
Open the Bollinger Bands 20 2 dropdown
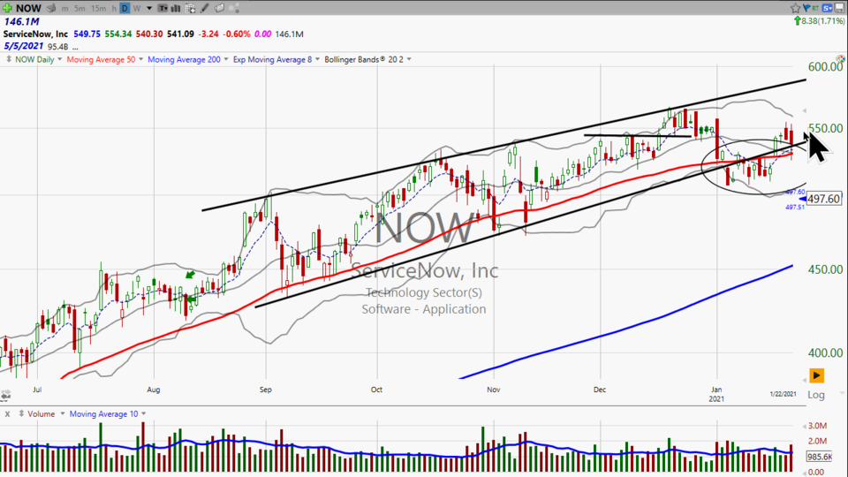coord(409,59)
